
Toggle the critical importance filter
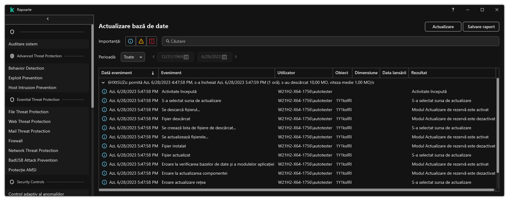coord(152,41)
